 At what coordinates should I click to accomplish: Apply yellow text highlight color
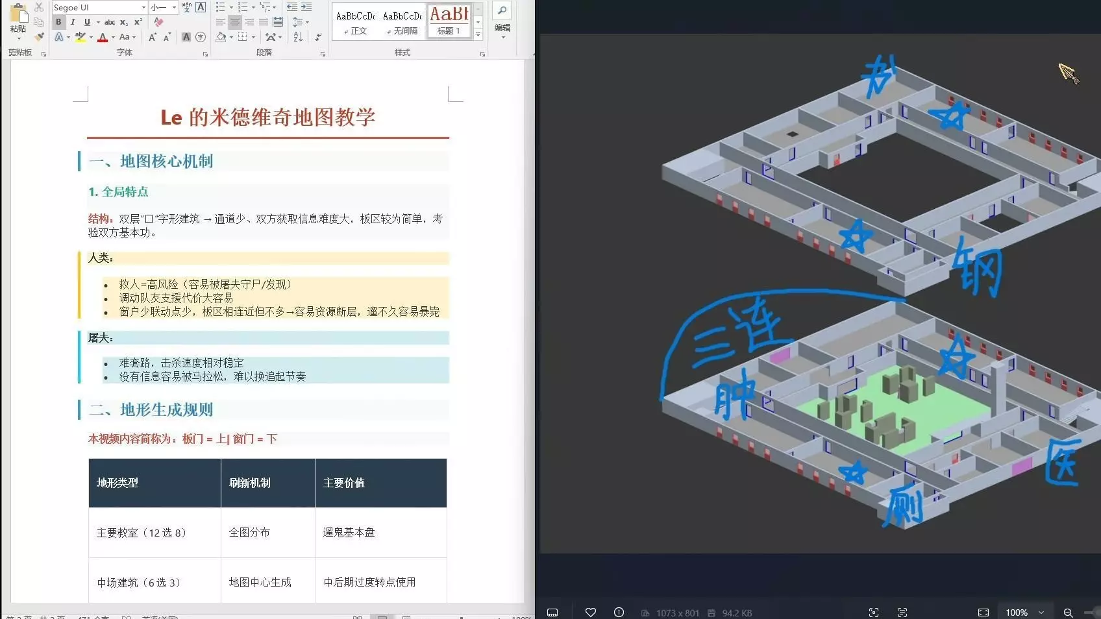pos(80,37)
